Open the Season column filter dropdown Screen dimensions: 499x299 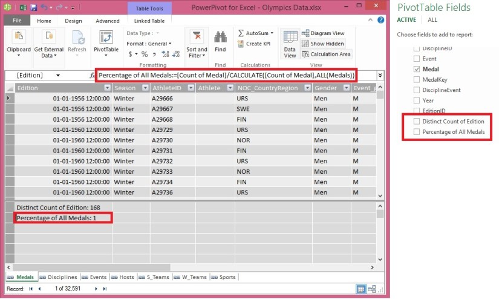[145, 88]
